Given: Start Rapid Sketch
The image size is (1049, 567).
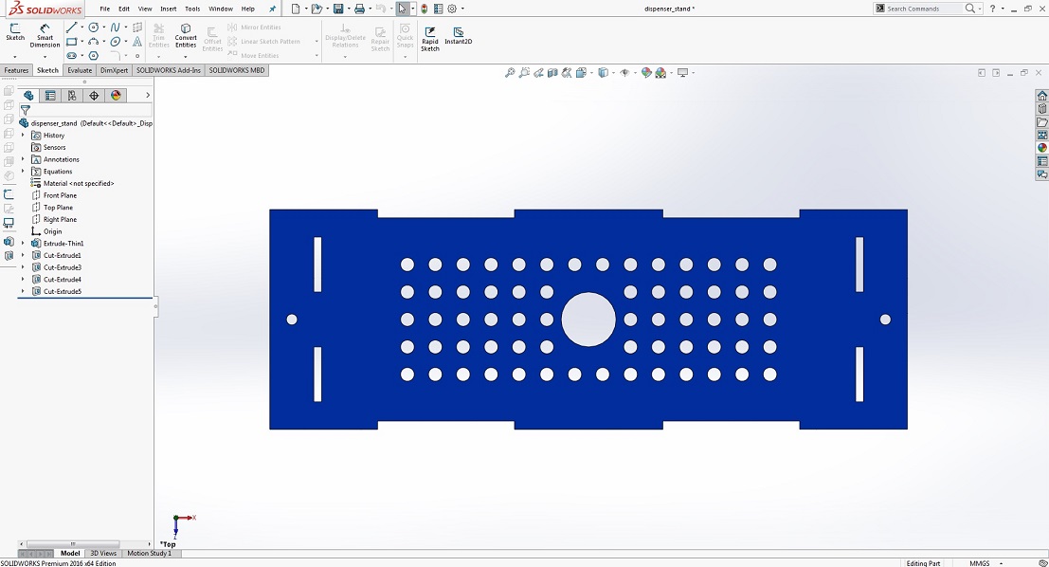Looking at the screenshot, I should point(430,39).
